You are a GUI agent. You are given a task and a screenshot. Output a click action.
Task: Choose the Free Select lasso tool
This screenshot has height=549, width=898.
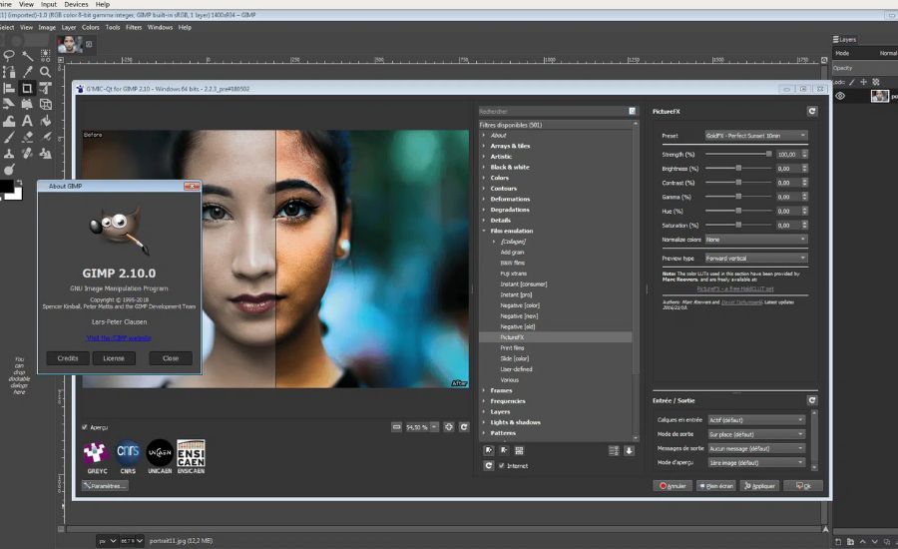9,56
